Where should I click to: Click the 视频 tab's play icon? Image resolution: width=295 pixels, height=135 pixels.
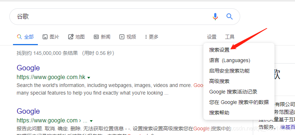[x=122, y=37]
